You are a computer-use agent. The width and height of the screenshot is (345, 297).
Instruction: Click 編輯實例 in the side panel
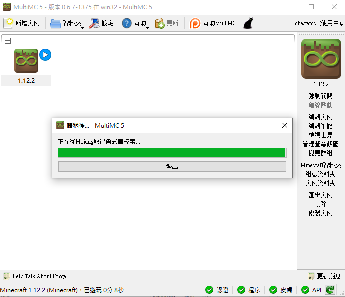click(x=320, y=117)
